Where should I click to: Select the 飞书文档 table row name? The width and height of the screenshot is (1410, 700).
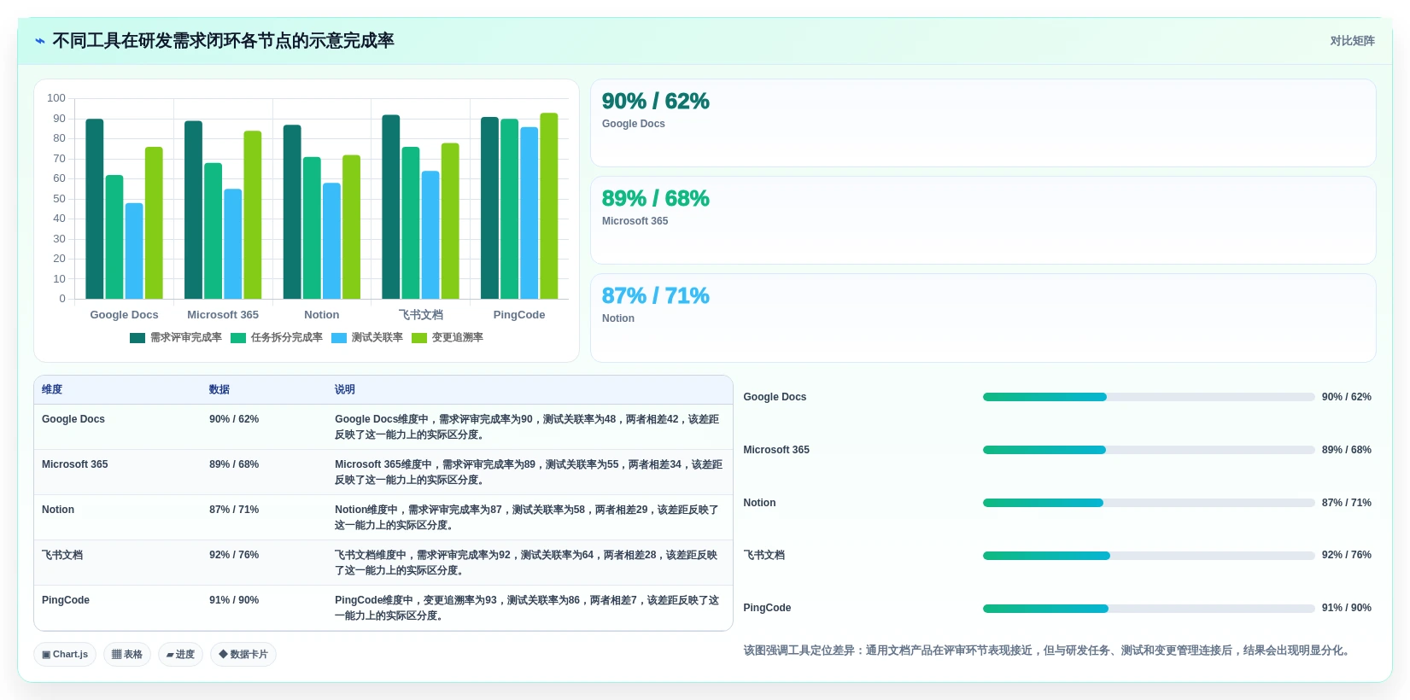(x=62, y=555)
